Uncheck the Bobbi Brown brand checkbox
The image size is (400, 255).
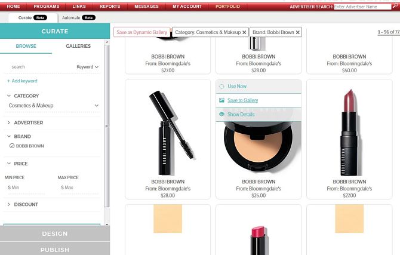coord(12,146)
